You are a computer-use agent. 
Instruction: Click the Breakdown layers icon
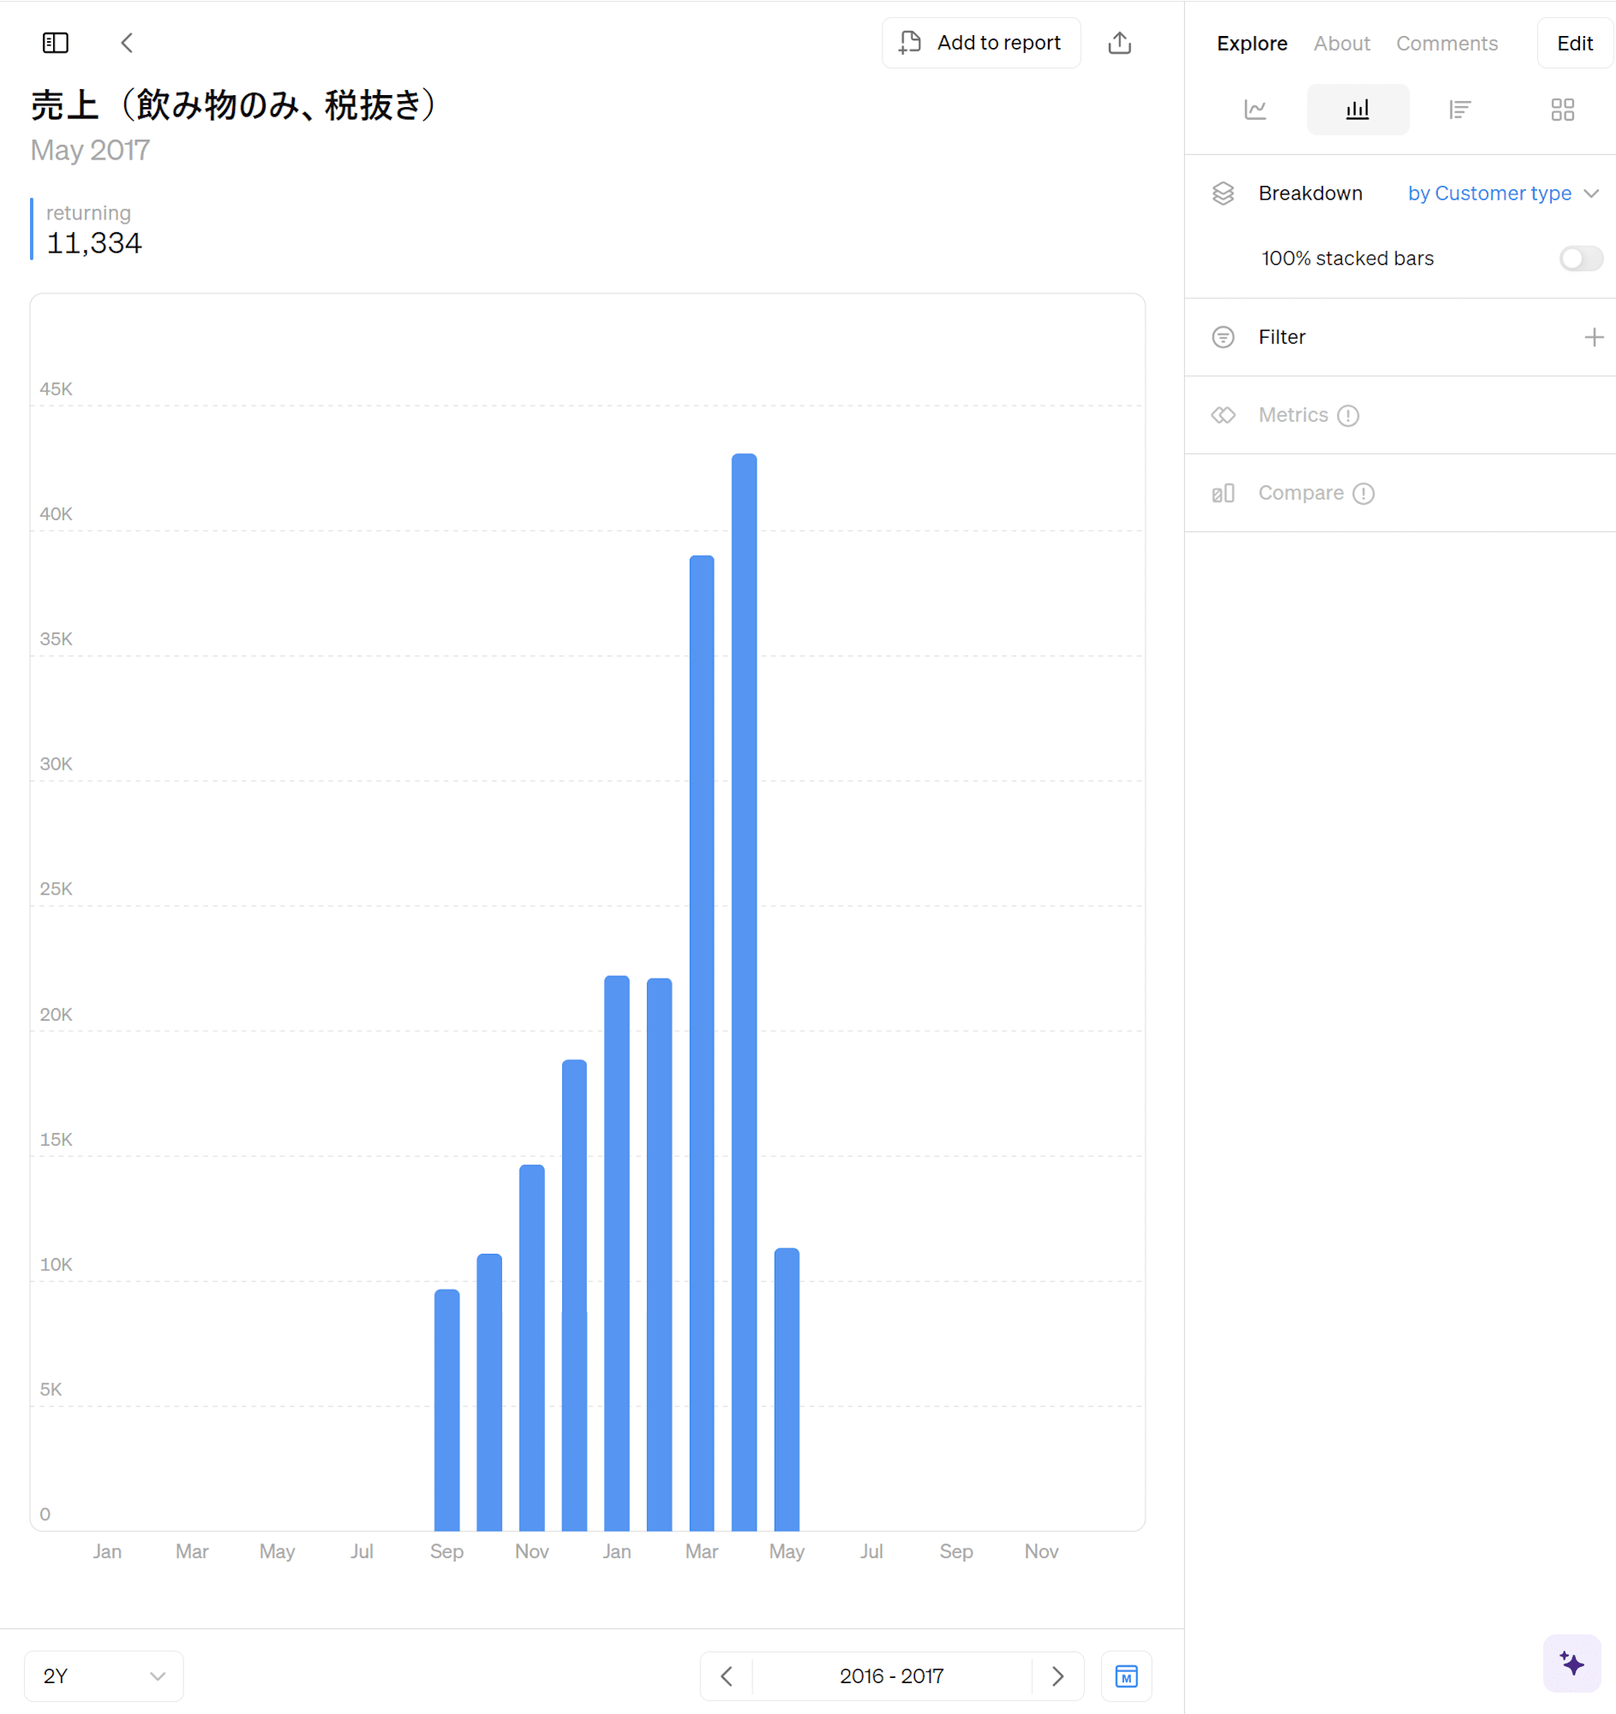1223,193
